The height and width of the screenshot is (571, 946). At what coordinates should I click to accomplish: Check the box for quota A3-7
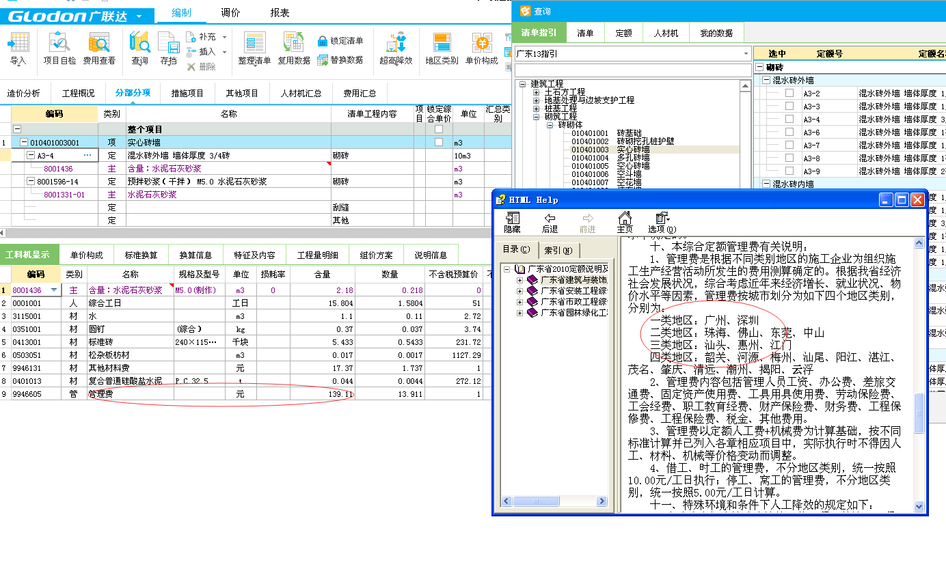tap(789, 145)
